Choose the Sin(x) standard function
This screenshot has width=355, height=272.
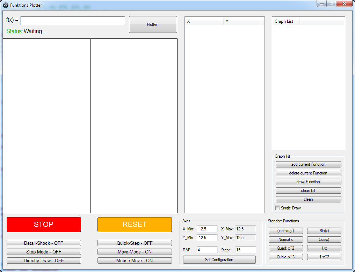click(x=324, y=231)
